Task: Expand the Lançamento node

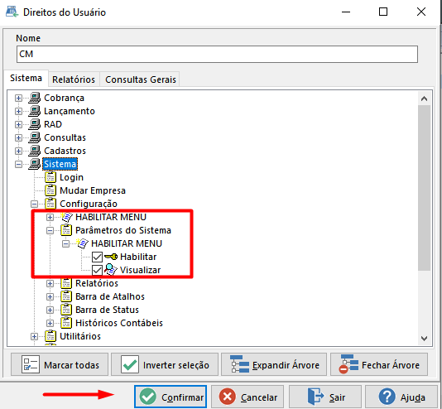Action: pyautogui.click(x=18, y=111)
